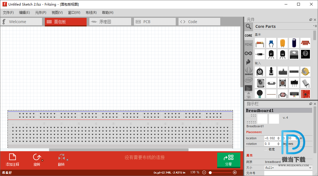Click the zoom out minus button
Image resolution: width=318 pixels, height=176 pixels.
(204, 173)
